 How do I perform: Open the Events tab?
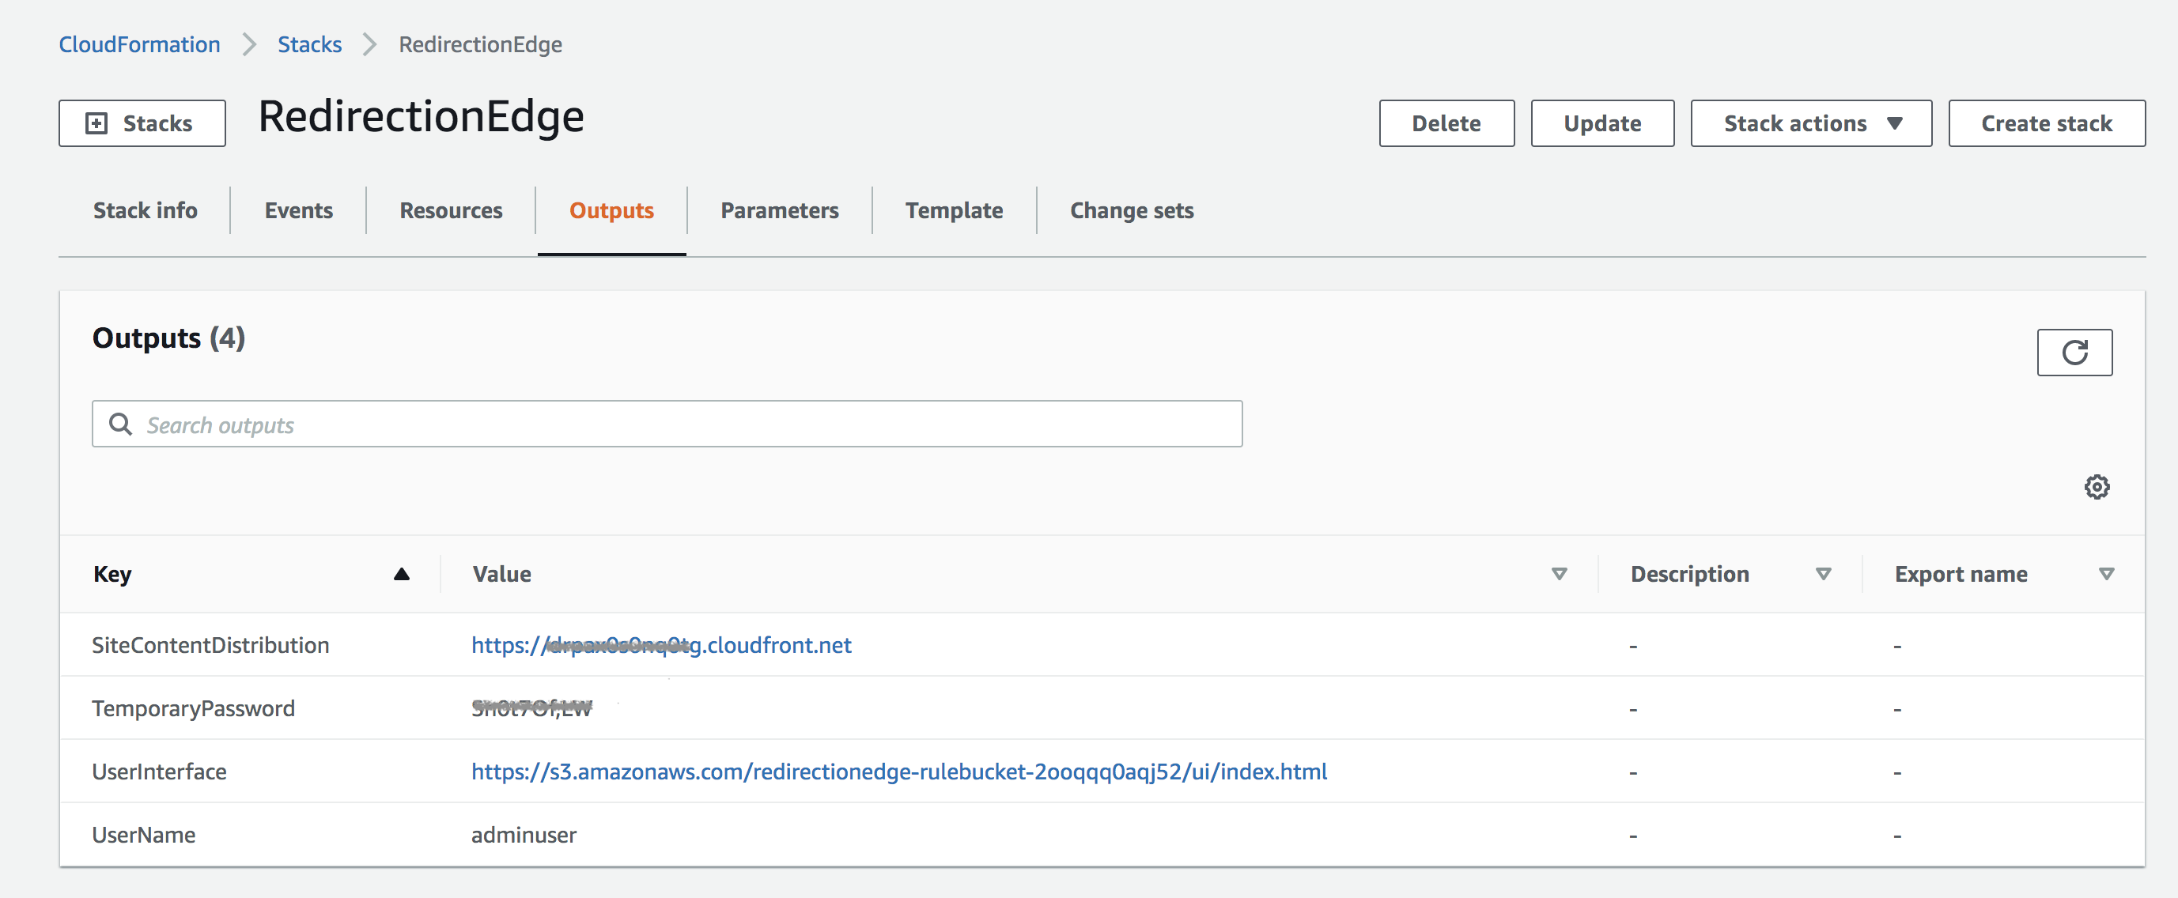coord(298,210)
